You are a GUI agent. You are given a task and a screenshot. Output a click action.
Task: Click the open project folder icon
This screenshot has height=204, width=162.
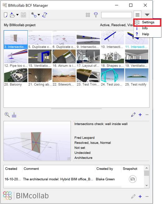(12, 15)
